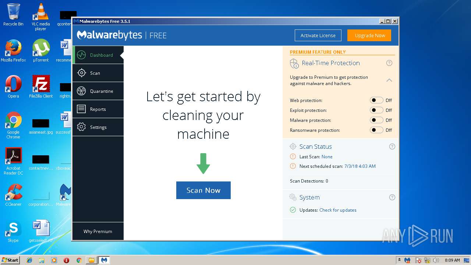The height and width of the screenshot is (265, 471).
Task: Toggle the Ransomware protection switch
Action: click(376, 130)
